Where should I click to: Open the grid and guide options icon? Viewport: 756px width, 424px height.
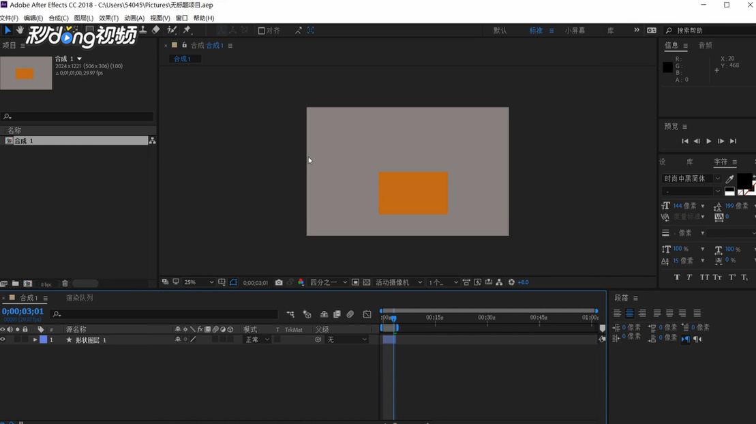[222, 282]
